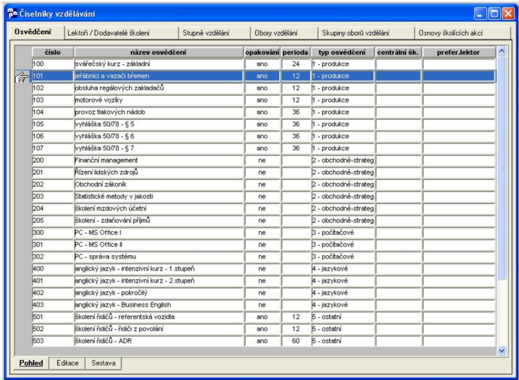Click the Obchodní zákoník cell

159,184
